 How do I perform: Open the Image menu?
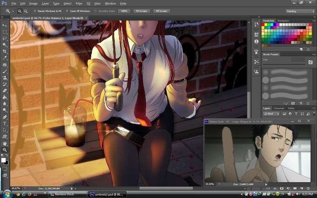coord(34,3)
